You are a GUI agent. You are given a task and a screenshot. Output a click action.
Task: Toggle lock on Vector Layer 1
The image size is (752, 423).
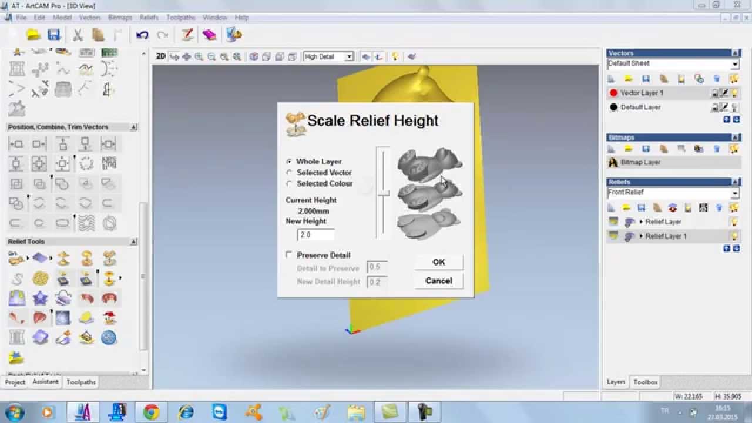point(715,93)
